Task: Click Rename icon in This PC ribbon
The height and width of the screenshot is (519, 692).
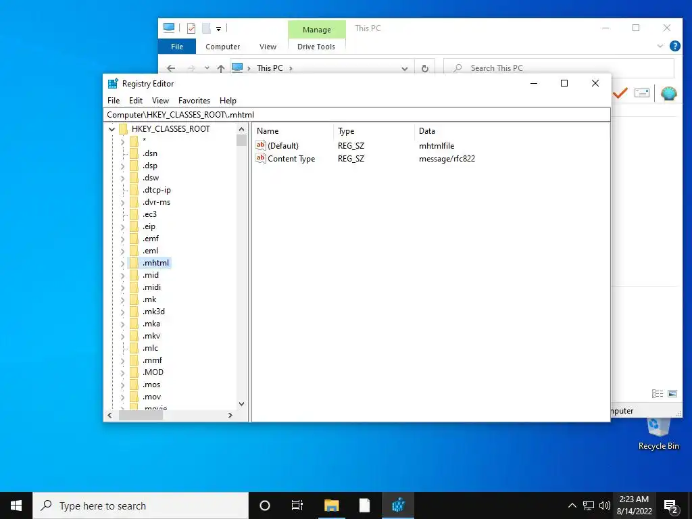Action: (642, 93)
